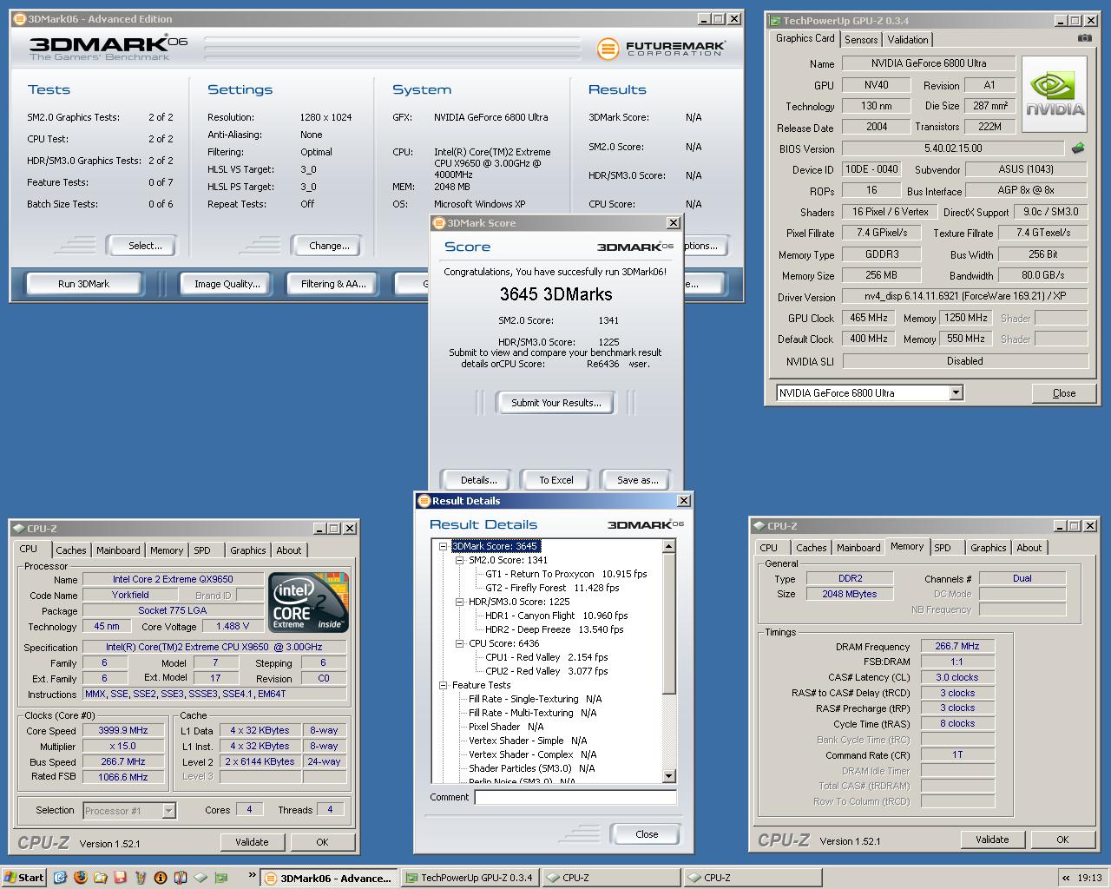Screen dimensions: 1111x889
Task: Click the silver chip quick launch icon
Action: coord(200,877)
